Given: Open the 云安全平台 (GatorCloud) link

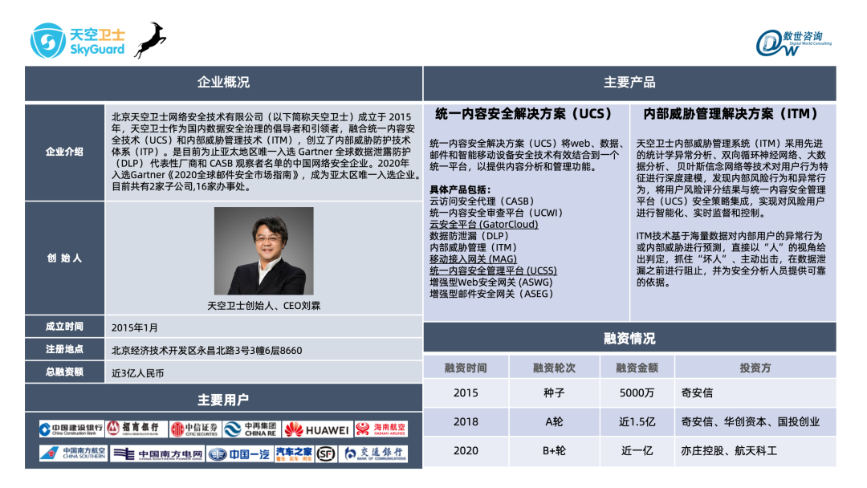Looking at the screenshot, I should pyautogui.click(x=484, y=225).
